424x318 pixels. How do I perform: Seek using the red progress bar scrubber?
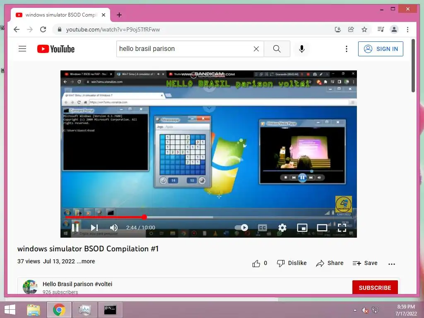145,217
